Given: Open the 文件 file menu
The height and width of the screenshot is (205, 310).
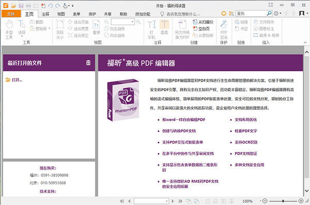Looking at the screenshot, I should click(x=11, y=14).
